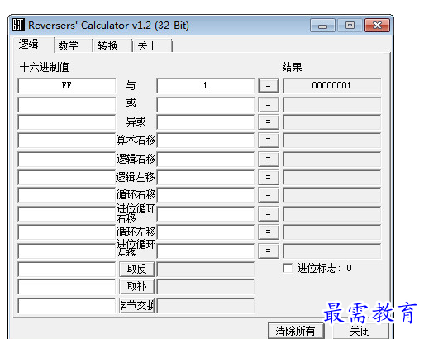Minimize the Reversers' Calculator window
The image size is (424, 339).
[x=322, y=26]
